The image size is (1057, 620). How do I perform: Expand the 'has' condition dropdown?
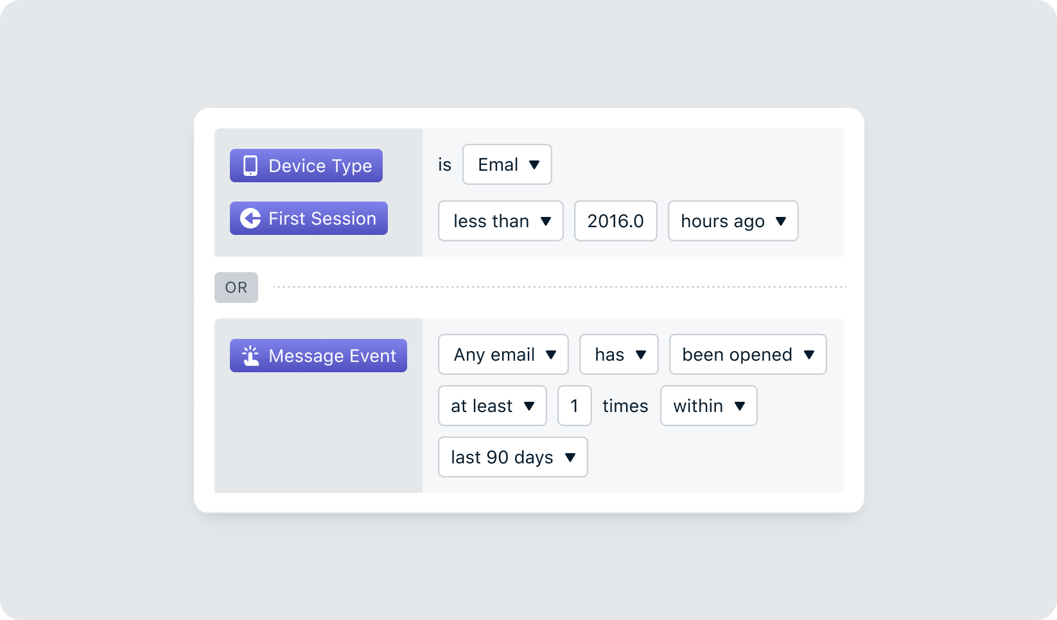pos(618,354)
